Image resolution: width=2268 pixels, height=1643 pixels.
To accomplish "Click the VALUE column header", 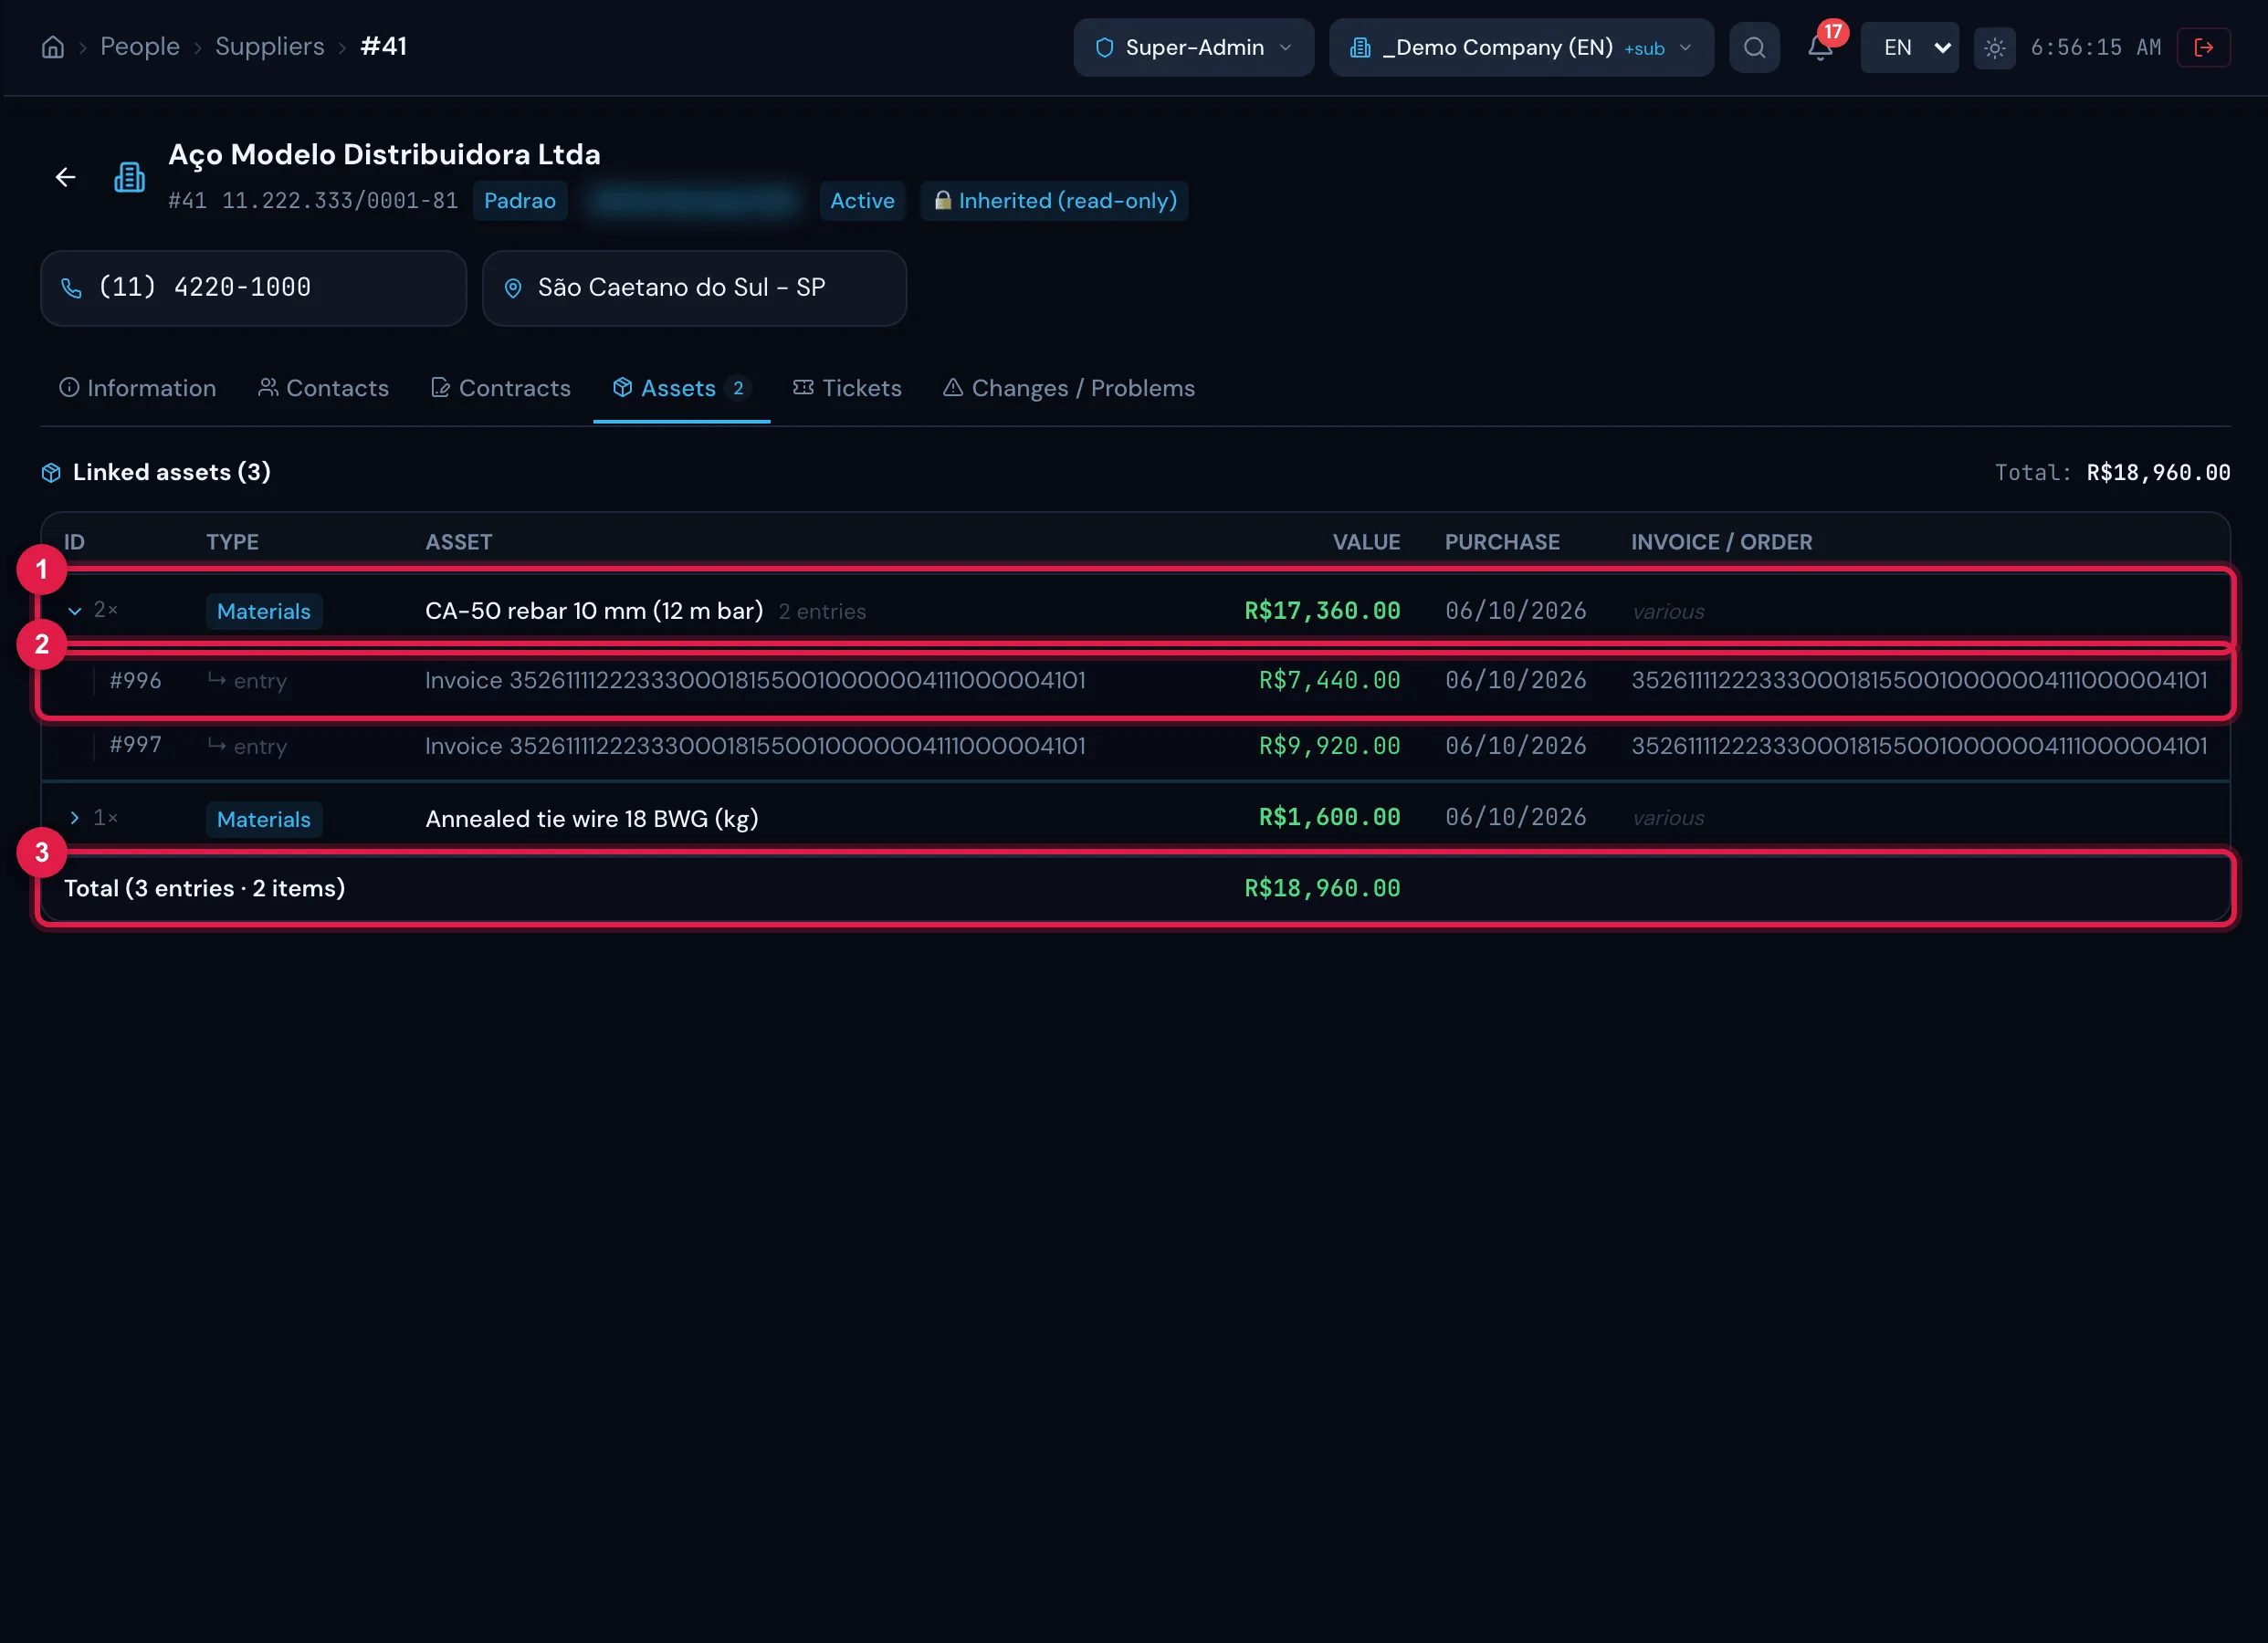I will (x=1366, y=542).
